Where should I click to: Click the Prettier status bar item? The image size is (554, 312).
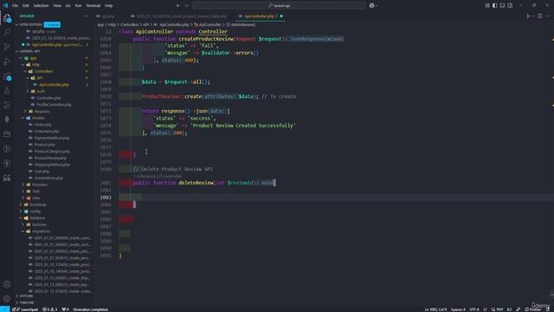pyautogui.click(x=533, y=309)
